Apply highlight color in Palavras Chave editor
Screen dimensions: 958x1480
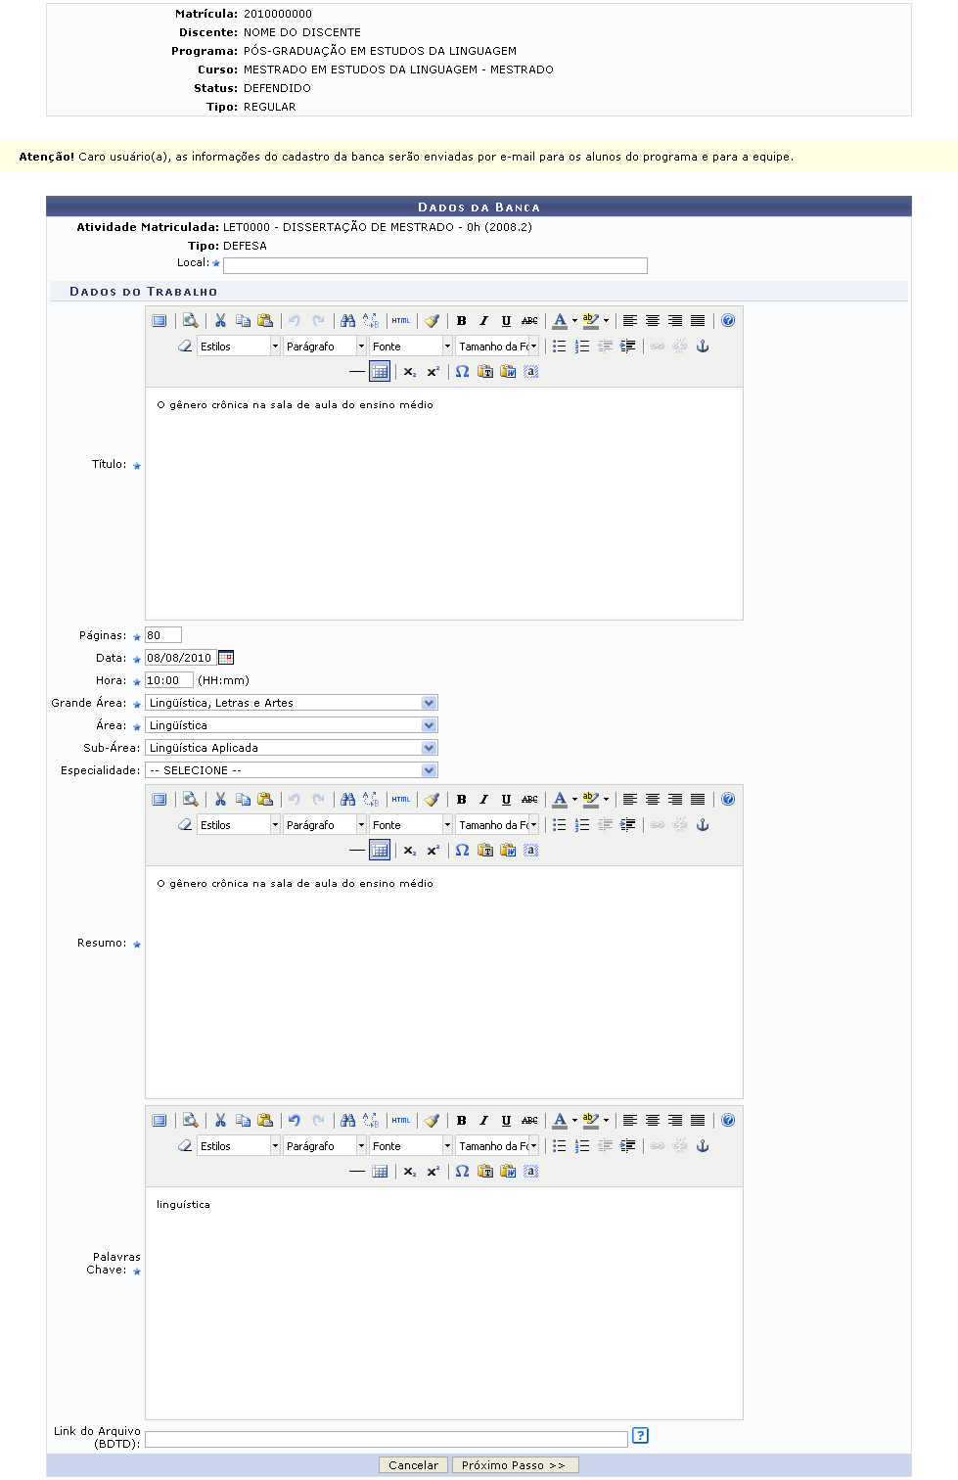tap(590, 1121)
